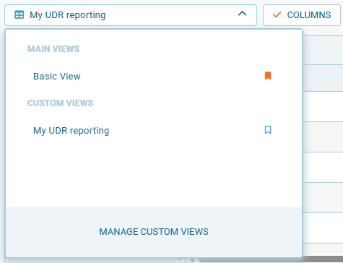Click the horizontal scrollbar at the bottom
The height and width of the screenshot is (263, 343).
(271, 260)
